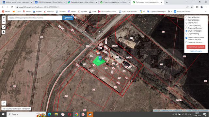The image size is (209, 117).
Task: Open Настроить карту link
Action: (196, 51)
